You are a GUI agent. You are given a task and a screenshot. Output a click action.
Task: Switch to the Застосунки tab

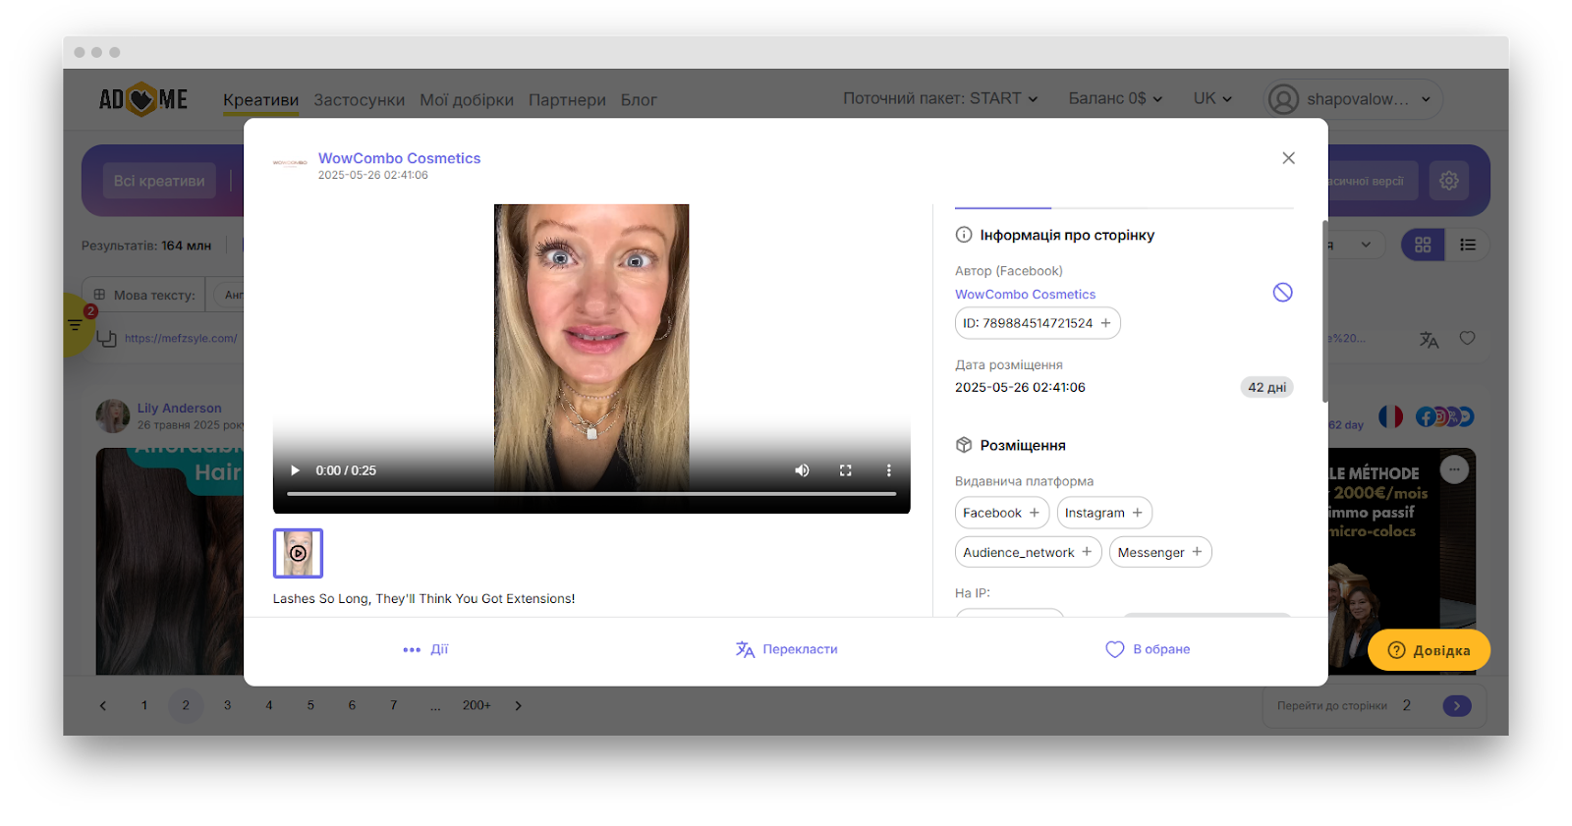[359, 100]
